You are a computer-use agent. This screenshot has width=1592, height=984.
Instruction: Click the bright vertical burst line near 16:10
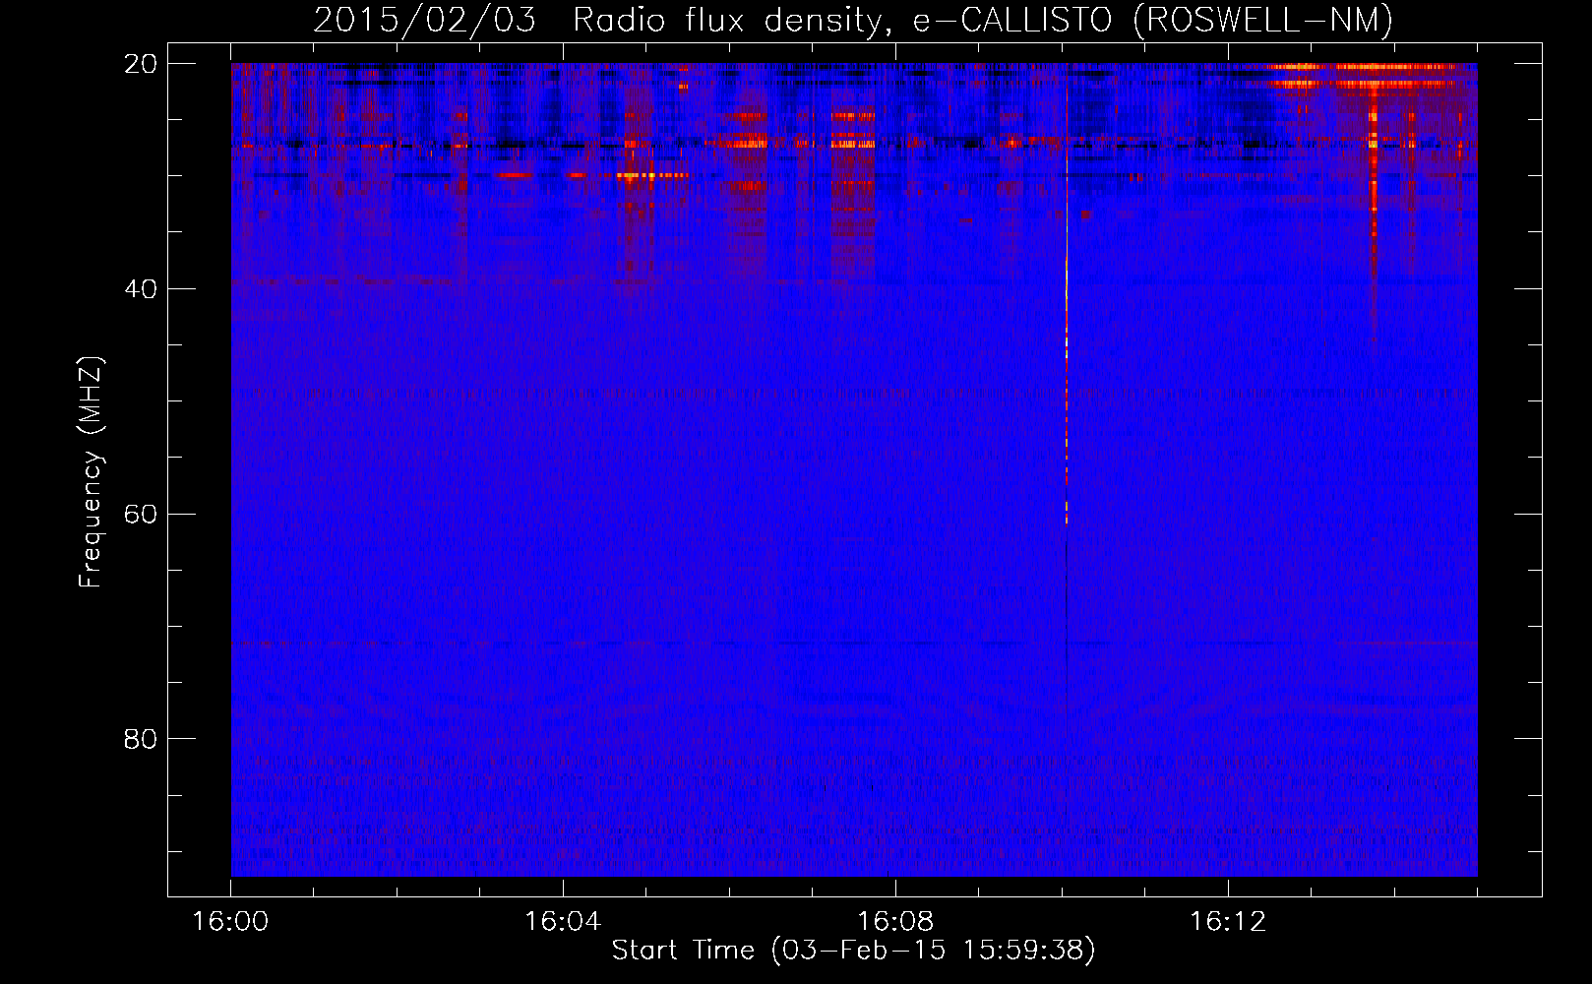click(x=1067, y=295)
